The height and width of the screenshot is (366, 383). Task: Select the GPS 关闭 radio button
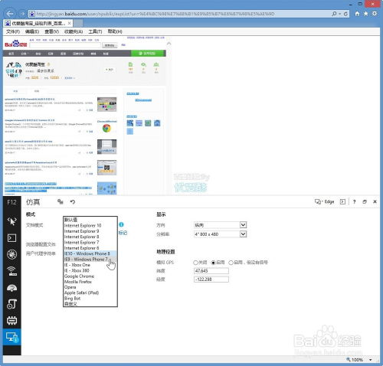[x=195, y=263]
